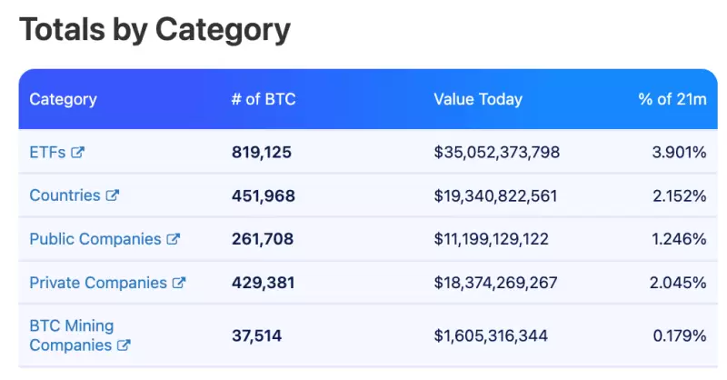Click the external link icon beside Countries

click(x=113, y=195)
